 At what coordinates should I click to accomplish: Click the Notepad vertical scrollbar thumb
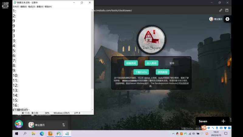pyautogui.click(x=92, y=50)
